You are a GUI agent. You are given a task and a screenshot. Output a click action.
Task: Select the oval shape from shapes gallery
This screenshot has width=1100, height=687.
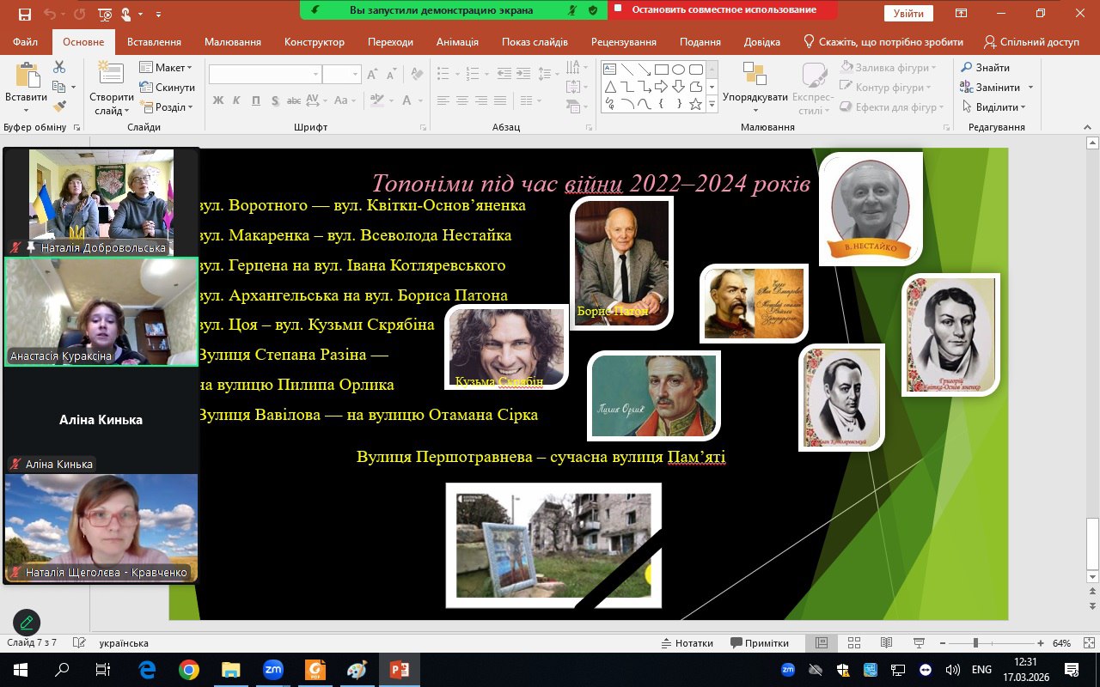point(678,70)
